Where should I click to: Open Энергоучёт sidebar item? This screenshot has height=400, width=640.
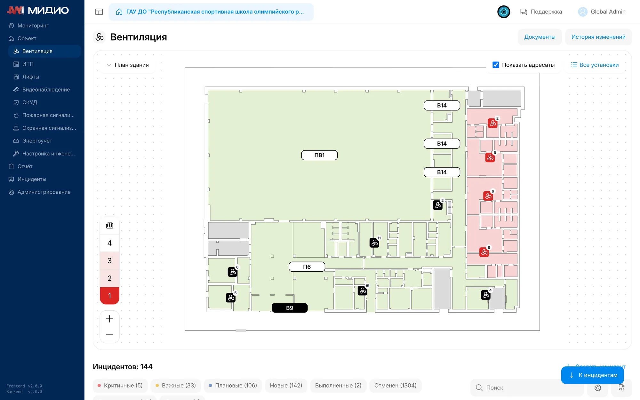pyautogui.click(x=37, y=141)
